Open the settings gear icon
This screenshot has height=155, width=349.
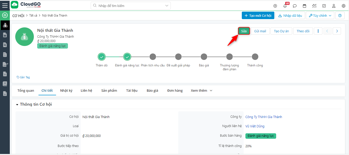coord(343,6)
